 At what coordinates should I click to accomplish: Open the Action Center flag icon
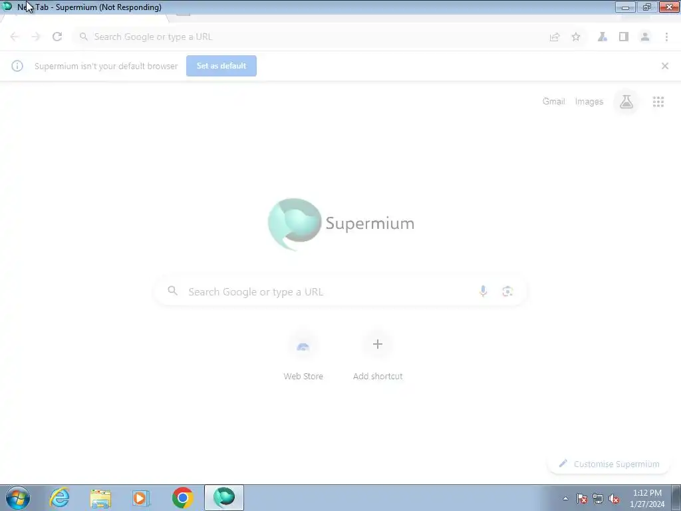[x=582, y=498]
